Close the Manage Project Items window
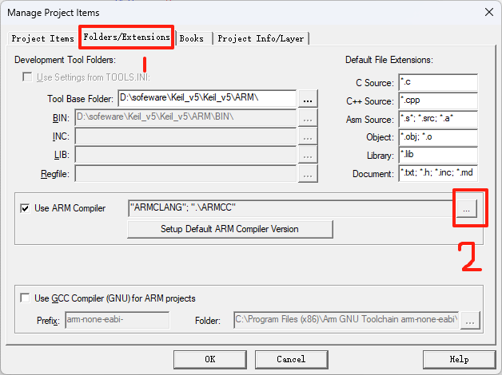502x375 pixels. 489,13
